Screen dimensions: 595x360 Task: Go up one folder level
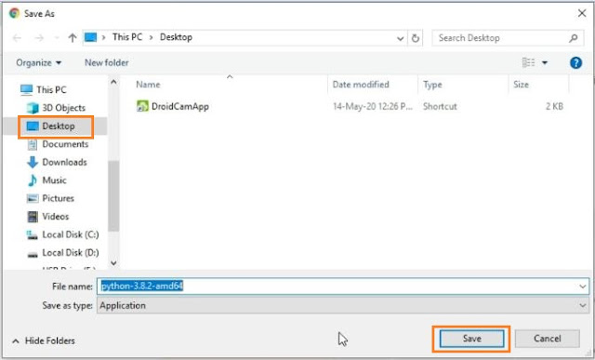point(73,37)
